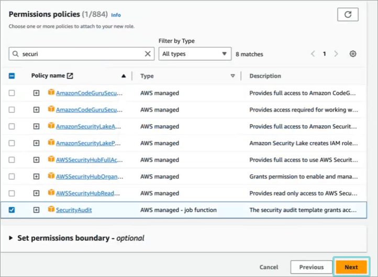Click 'Provides read only access to AWS Secu...' text
This screenshot has width=378, height=277.
303,193
